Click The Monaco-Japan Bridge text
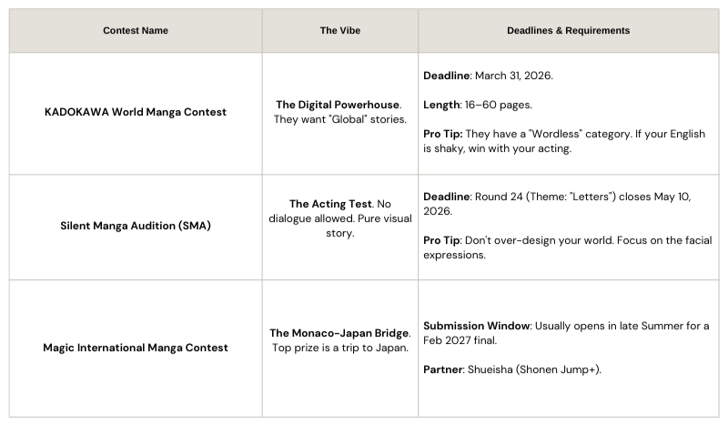This screenshot has width=728, height=424. coord(339,333)
